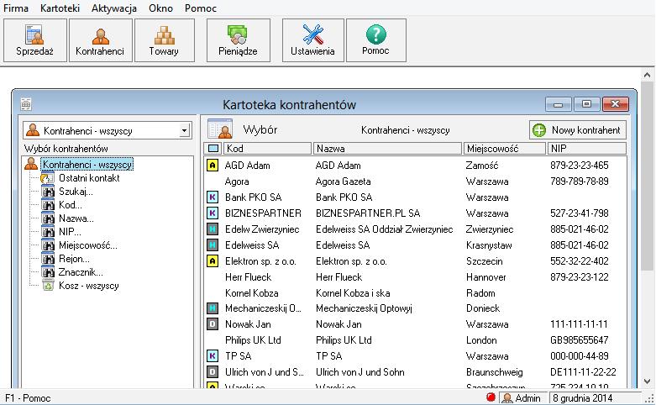Select Kod... search filter
Screen dimensions: 656x405
point(71,205)
